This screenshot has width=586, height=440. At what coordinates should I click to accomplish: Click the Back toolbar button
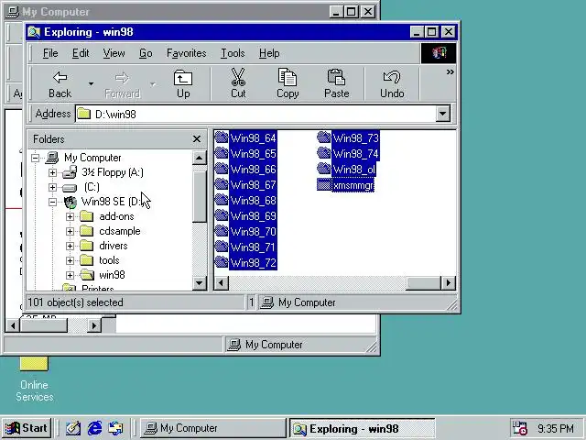[60, 84]
